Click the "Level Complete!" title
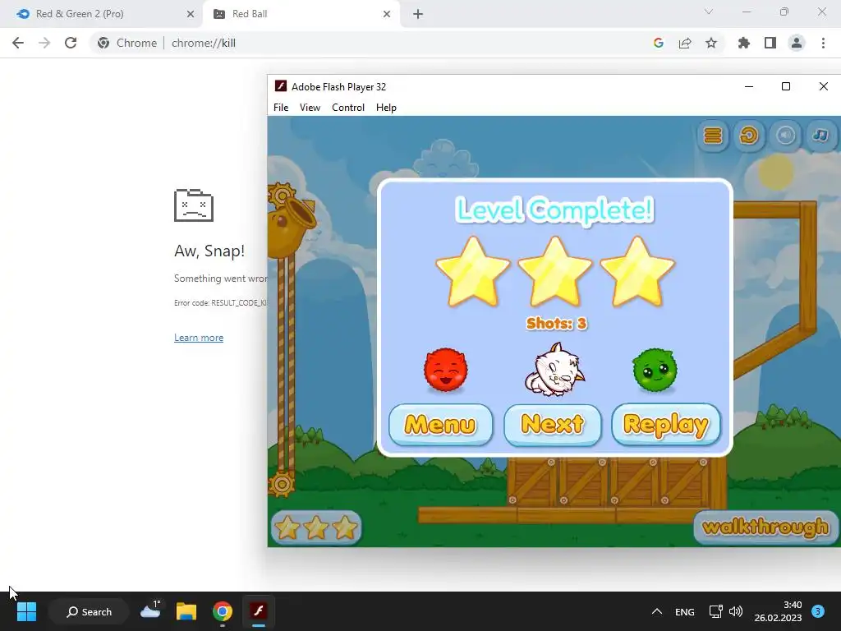The image size is (841, 631). pyautogui.click(x=554, y=210)
